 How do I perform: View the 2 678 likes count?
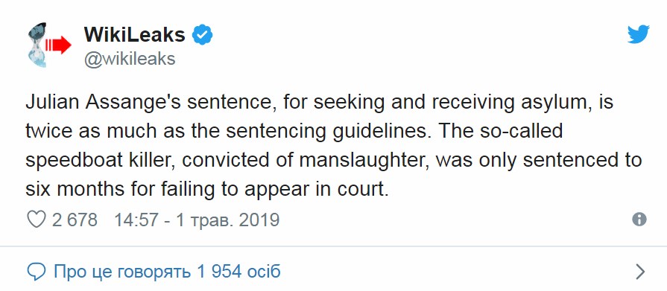pyautogui.click(x=75, y=220)
